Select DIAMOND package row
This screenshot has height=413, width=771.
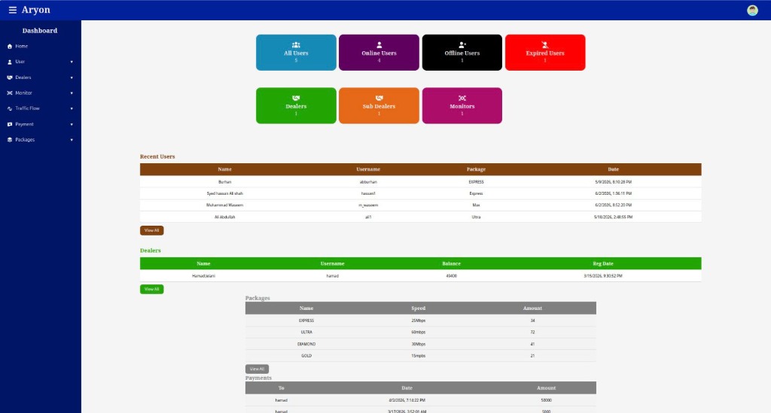coord(306,345)
